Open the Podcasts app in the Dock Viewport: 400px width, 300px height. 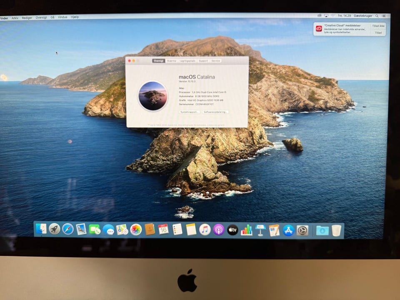tap(219, 230)
